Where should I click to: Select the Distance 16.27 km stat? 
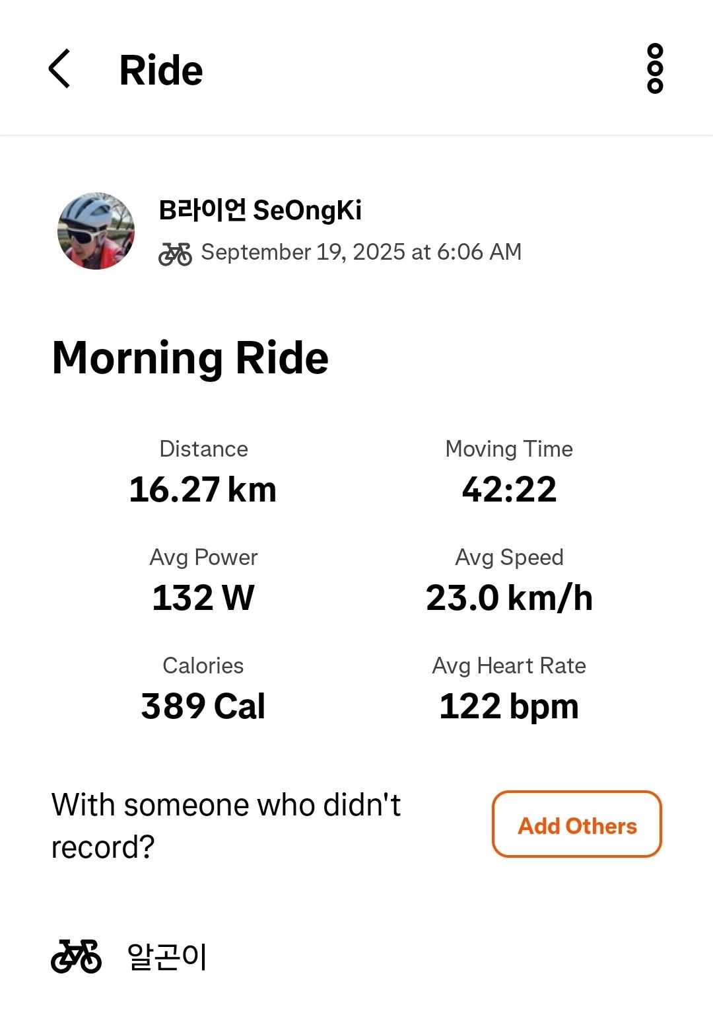pos(203,490)
